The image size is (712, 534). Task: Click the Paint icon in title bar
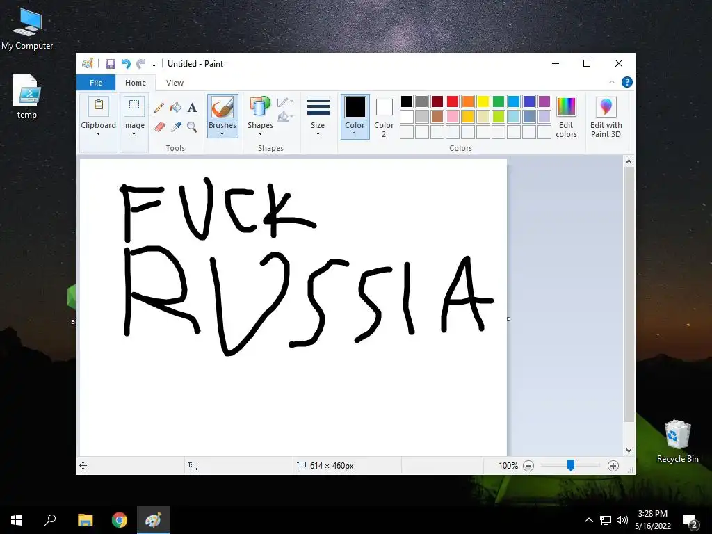[x=87, y=63]
